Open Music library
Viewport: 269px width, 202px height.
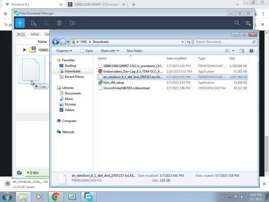69,99
